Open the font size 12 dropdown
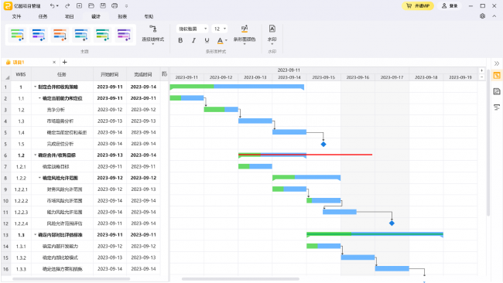 [x=220, y=29]
